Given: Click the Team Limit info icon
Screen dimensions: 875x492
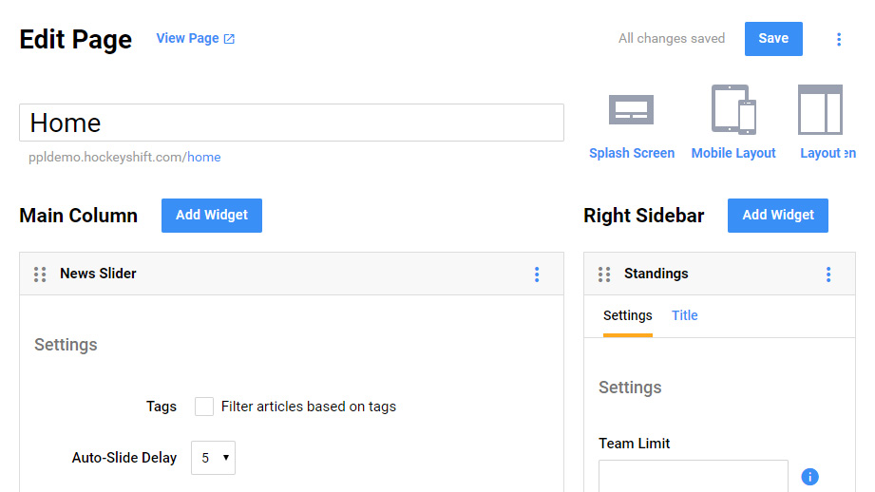Looking at the screenshot, I should 809,477.
